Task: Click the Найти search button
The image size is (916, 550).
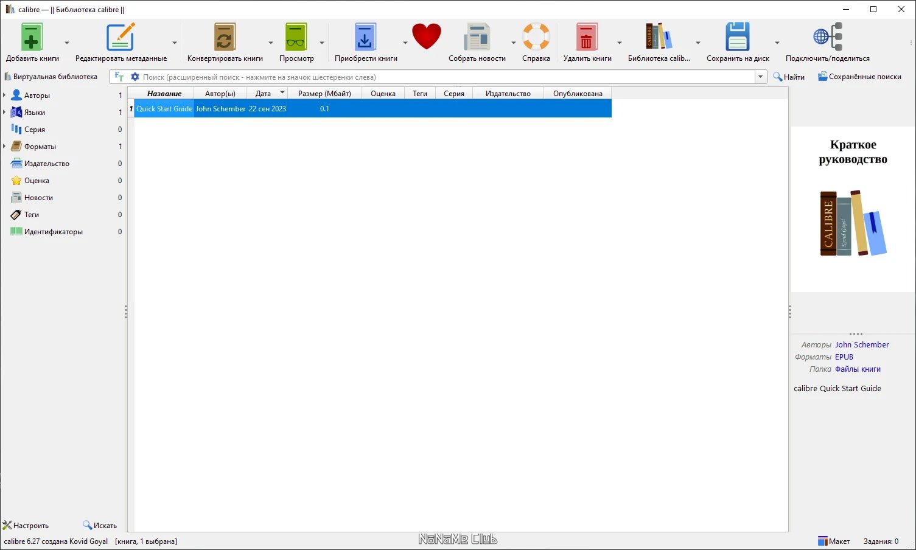Action: coord(789,77)
